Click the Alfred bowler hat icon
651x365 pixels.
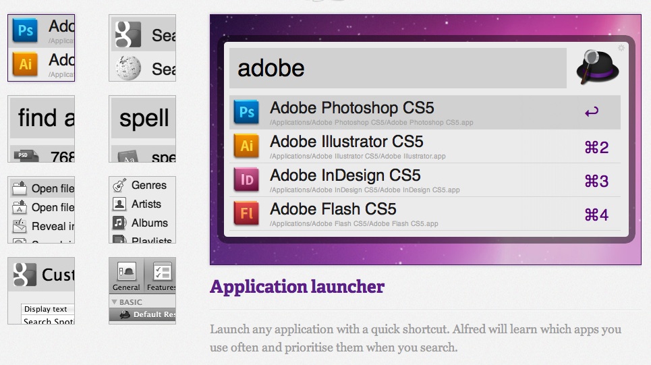[x=598, y=67]
